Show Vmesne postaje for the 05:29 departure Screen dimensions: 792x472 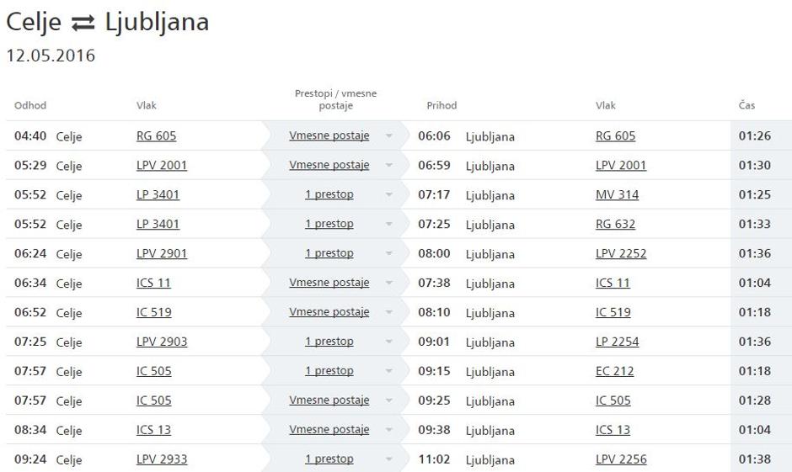click(x=329, y=165)
